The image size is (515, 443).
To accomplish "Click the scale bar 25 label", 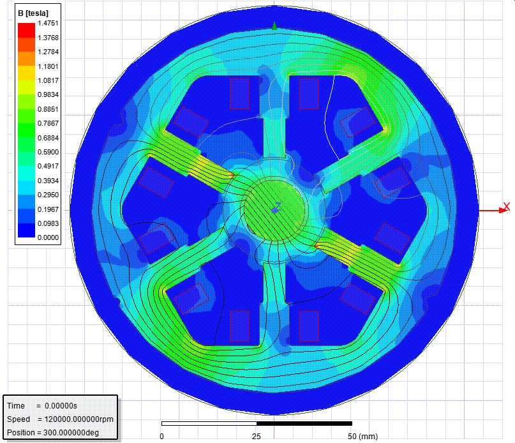I will (x=257, y=437).
